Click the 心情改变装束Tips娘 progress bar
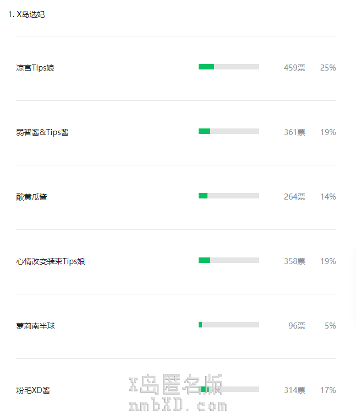 [x=228, y=260]
